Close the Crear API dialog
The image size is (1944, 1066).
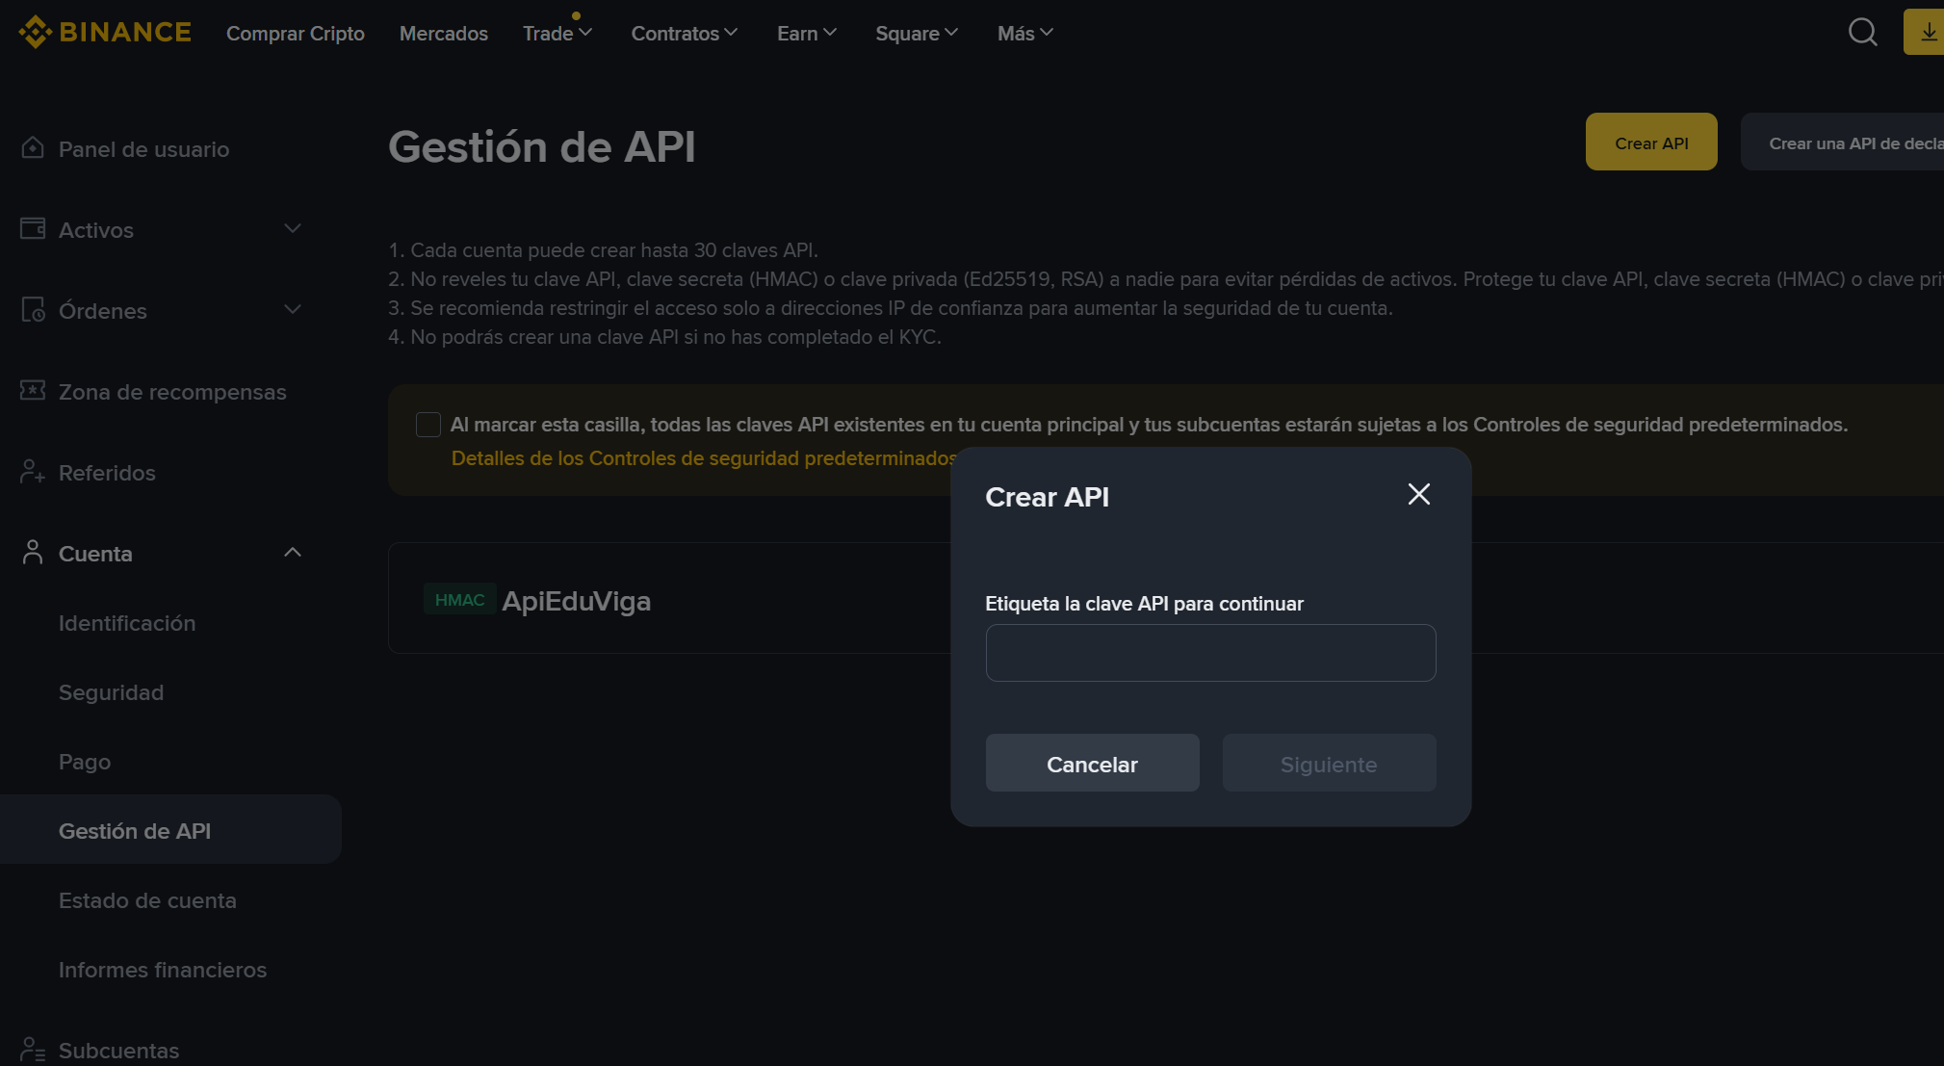[1418, 494]
